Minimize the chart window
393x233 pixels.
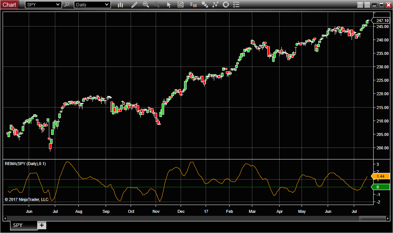click(374, 5)
